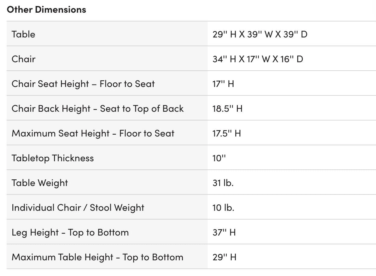The width and height of the screenshot is (376, 276).
Task: Click the Table dimensions value 29'' H X 39'' W X 39'' D
Action: 260,34
